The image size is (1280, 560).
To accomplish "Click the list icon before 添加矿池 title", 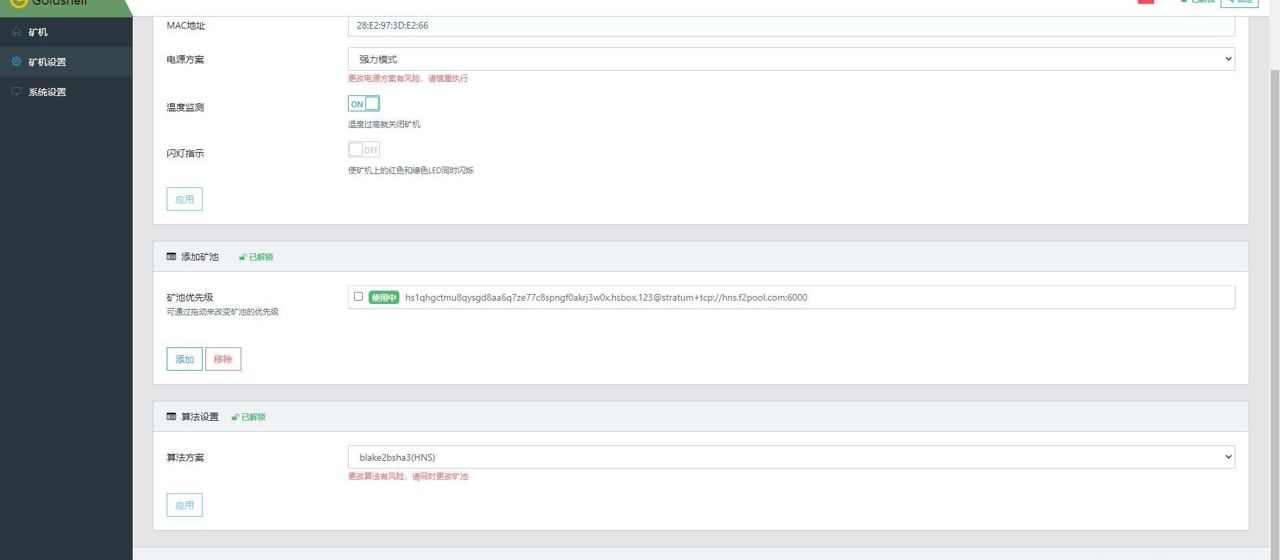I will click(x=171, y=257).
